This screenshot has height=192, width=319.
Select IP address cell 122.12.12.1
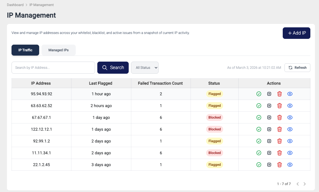click(x=41, y=129)
